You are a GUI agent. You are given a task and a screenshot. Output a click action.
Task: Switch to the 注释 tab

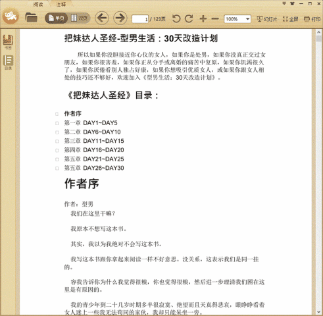click(x=61, y=5)
